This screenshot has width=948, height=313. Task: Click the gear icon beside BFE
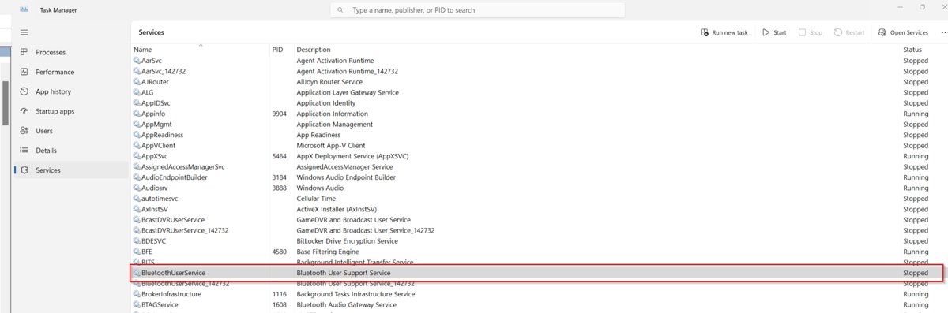pos(137,252)
